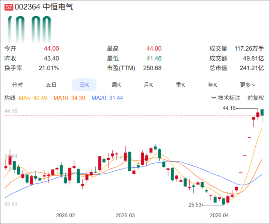Click the 最低 value 41.46
The width and height of the screenshot is (270, 224).
coord(154,58)
